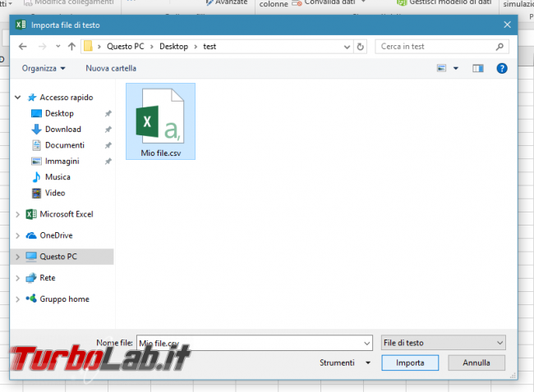Select Questo PC in navigation pane

(x=58, y=257)
